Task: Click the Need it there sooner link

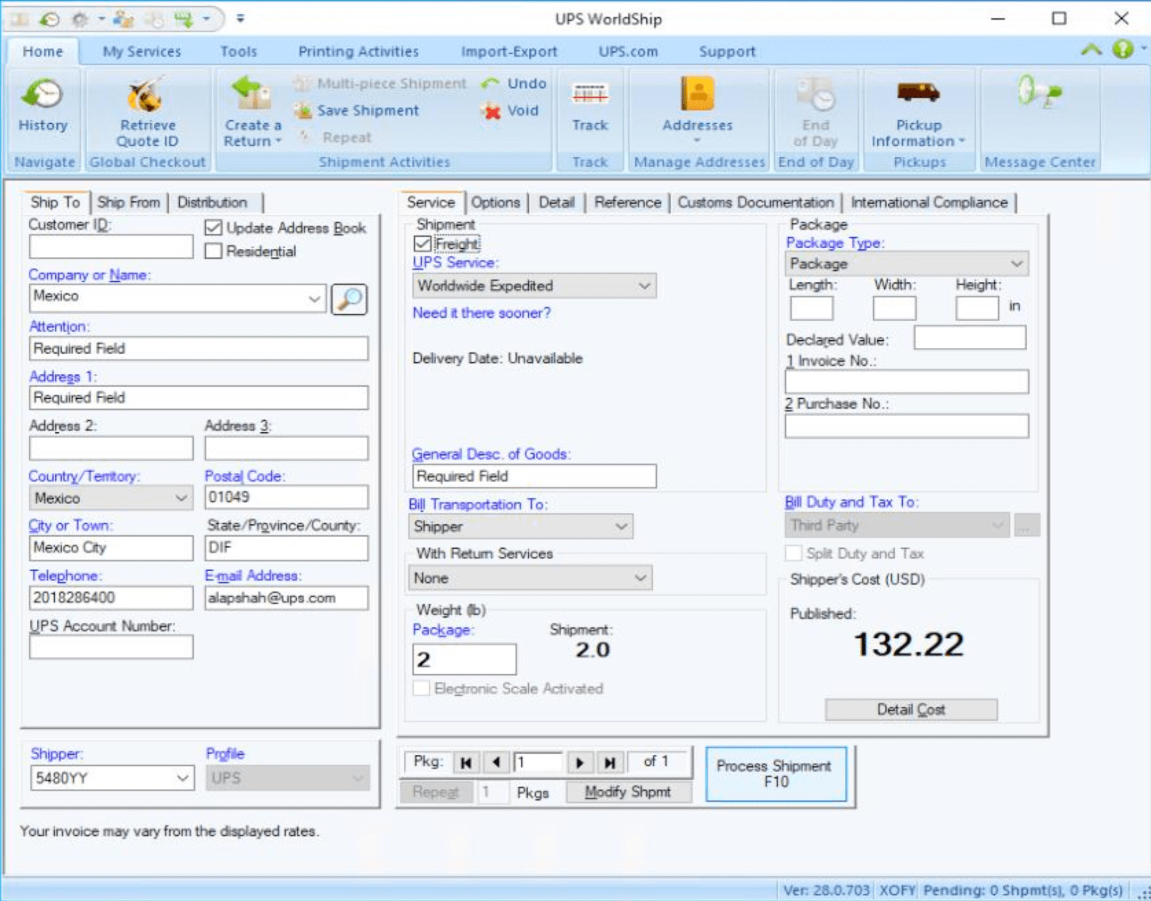Action: pyautogui.click(x=481, y=313)
